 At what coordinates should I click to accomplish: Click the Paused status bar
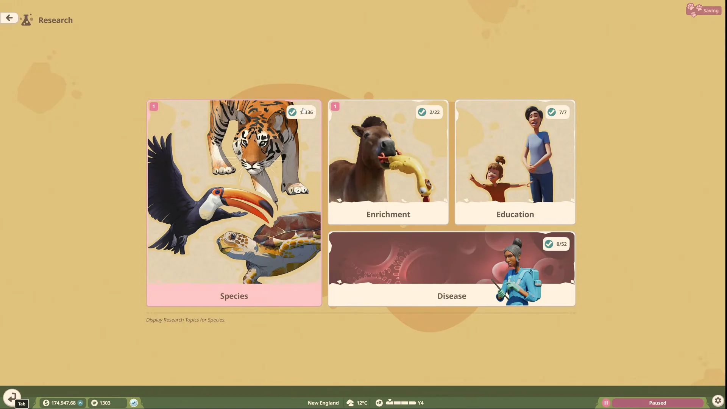point(657,403)
